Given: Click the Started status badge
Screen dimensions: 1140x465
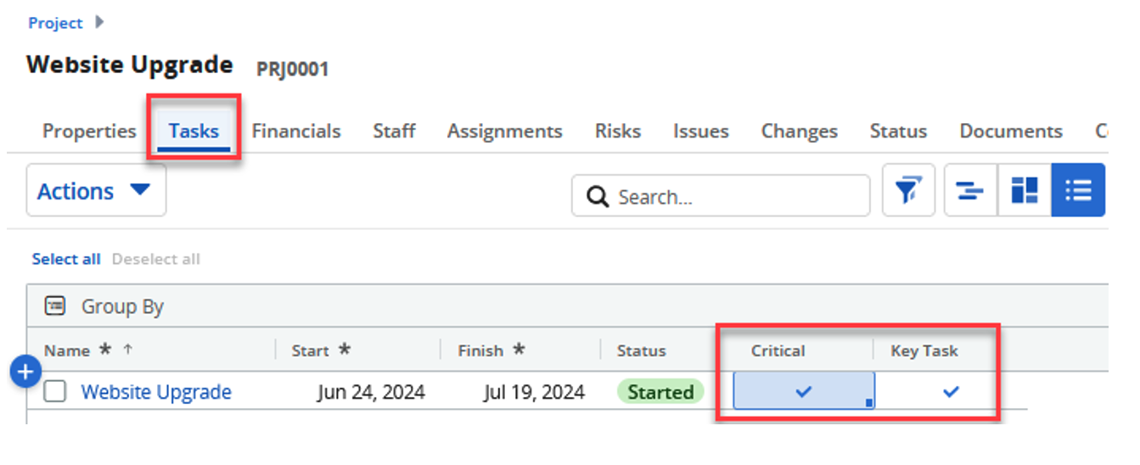Looking at the screenshot, I should 660,392.
